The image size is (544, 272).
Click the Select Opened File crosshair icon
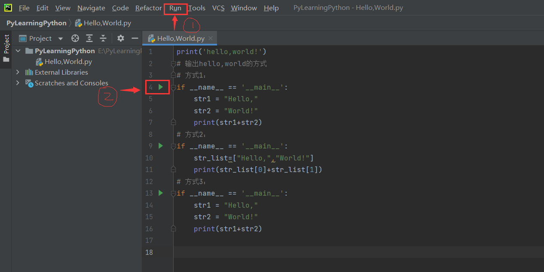75,38
